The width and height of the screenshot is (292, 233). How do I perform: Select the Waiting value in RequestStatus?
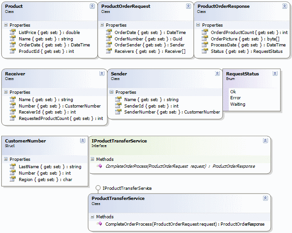tap(238, 104)
